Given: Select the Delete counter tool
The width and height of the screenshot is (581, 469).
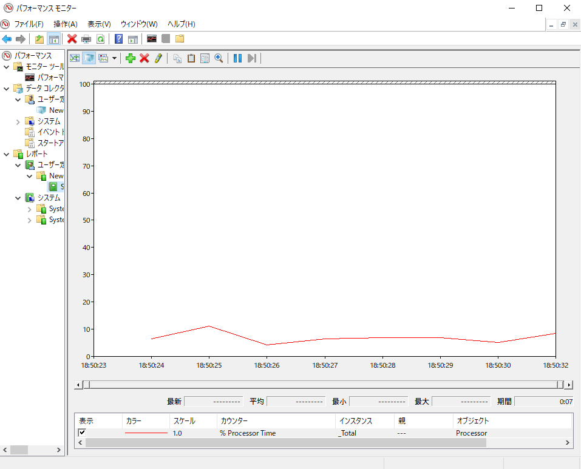Looking at the screenshot, I should (x=144, y=58).
